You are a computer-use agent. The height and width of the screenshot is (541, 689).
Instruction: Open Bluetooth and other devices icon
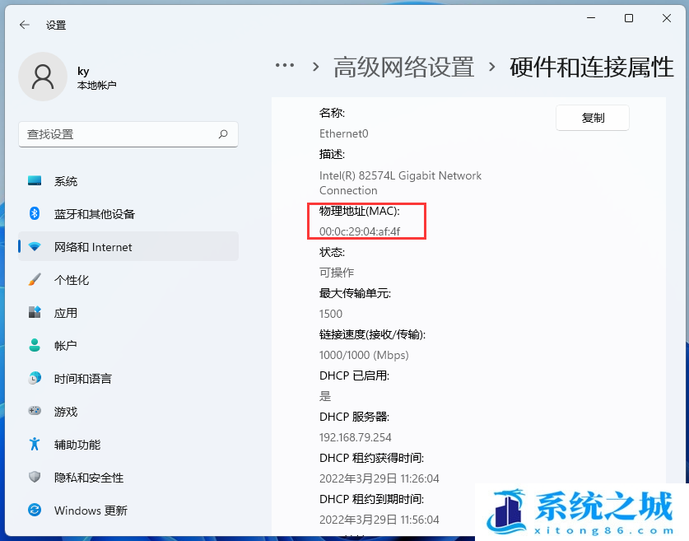35,214
